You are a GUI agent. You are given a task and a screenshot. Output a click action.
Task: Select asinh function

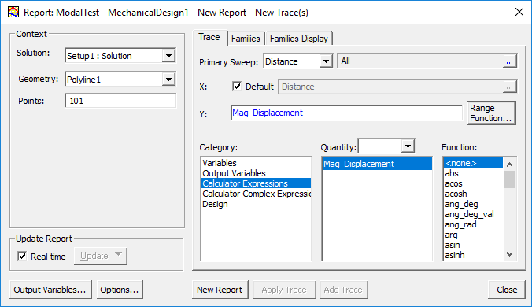[473, 255]
